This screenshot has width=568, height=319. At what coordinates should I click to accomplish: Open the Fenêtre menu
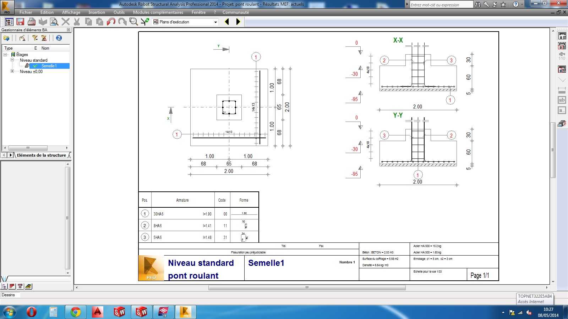tap(198, 12)
